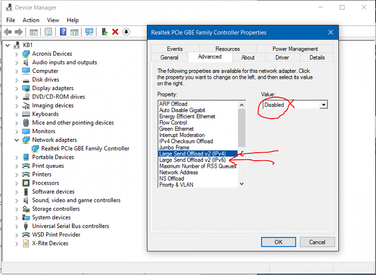Click the Back arrow toolbar icon

point(8,32)
